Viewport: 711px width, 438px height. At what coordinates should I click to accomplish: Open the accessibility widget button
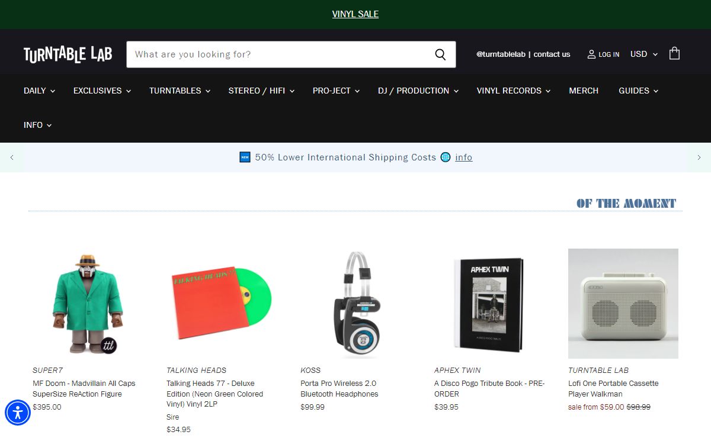point(18,413)
